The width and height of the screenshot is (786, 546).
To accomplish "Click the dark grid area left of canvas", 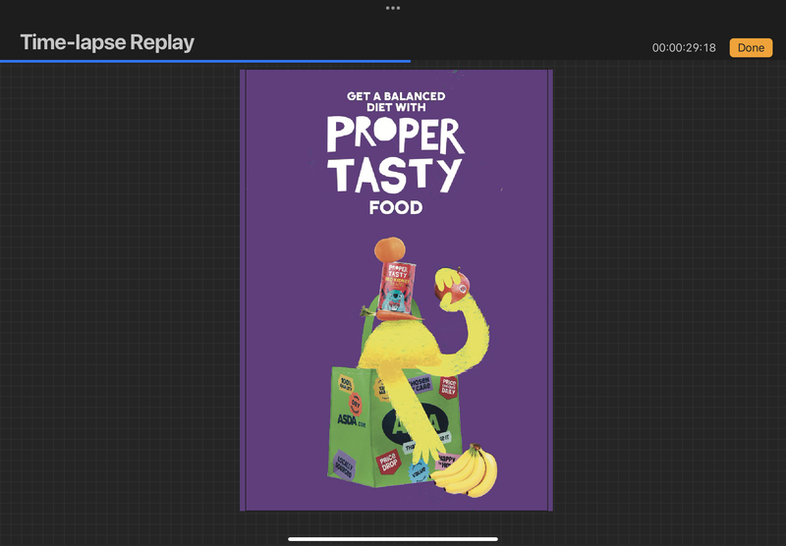I will tap(118, 295).
